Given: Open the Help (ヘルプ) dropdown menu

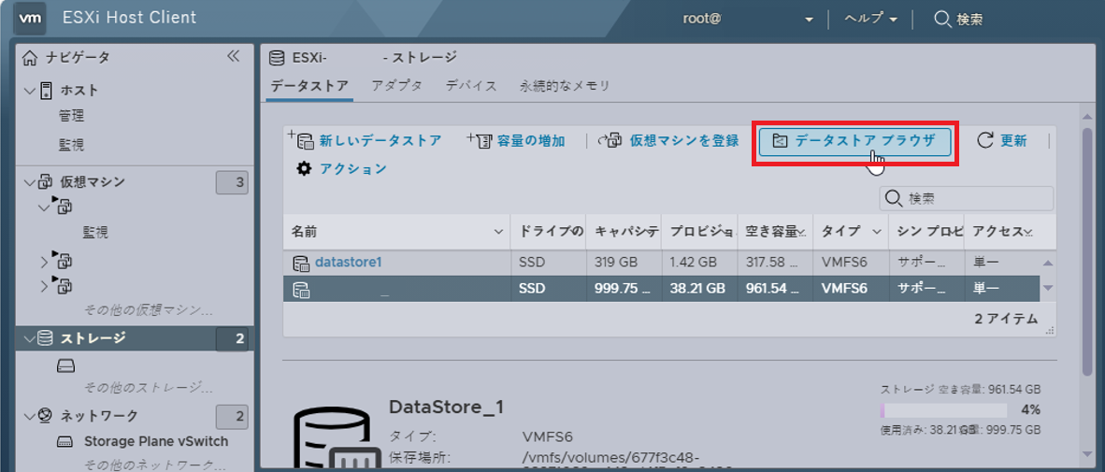Looking at the screenshot, I should [x=871, y=19].
